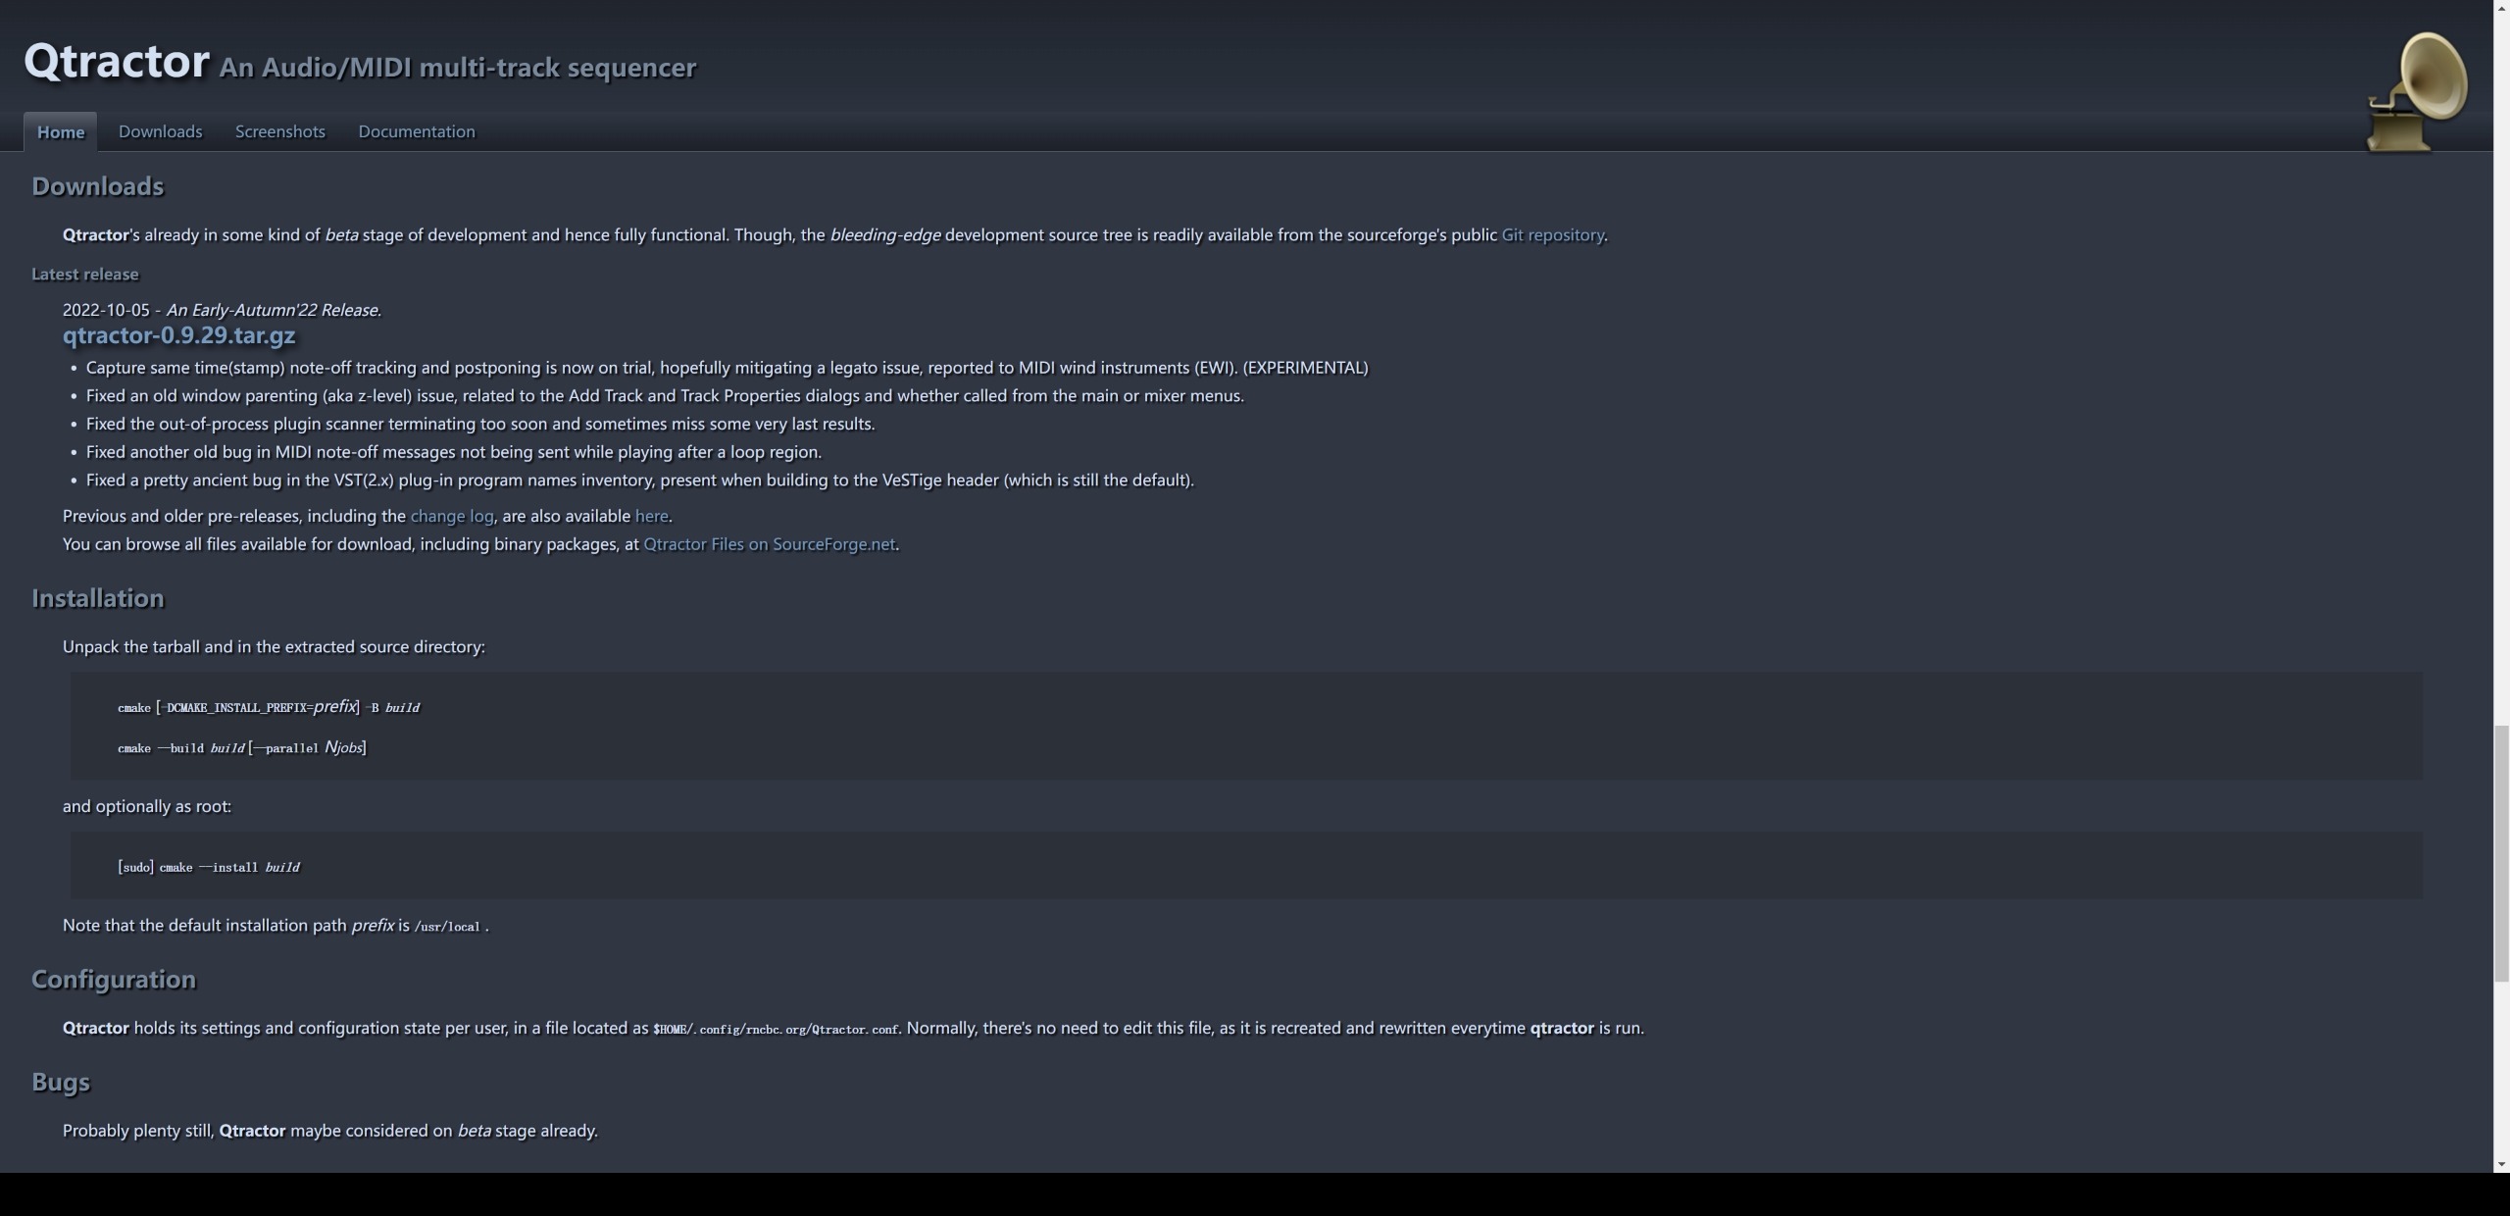Screen dimensions: 2510x1216
Task: Click the Downloads section heading
Action: coord(97,186)
